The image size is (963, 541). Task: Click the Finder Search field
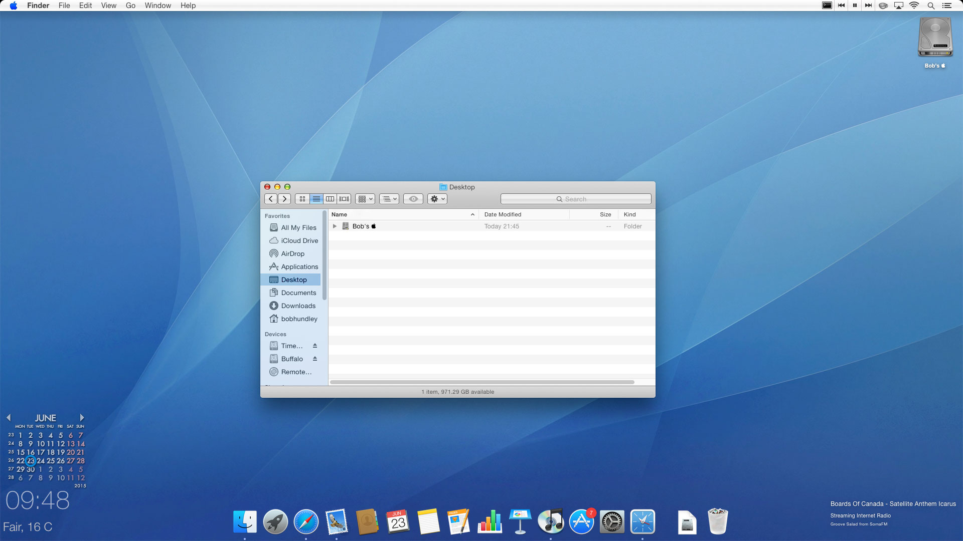(x=576, y=199)
